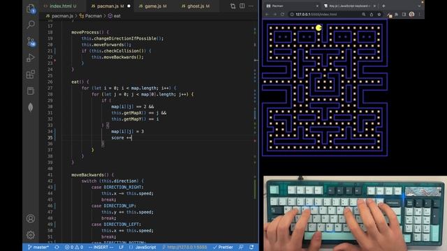Open Source Control view in activity bar
Screen dimensions: 447x251
click(x=31, y=42)
